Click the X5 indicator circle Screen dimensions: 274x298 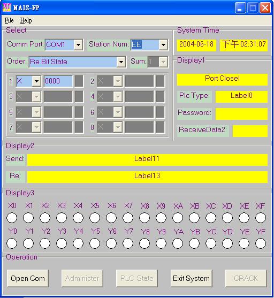95,218
